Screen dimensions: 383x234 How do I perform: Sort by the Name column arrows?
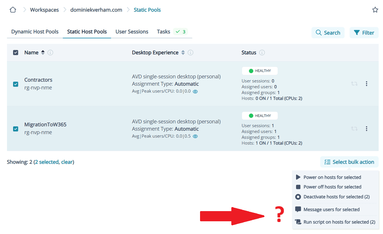(x=43, y=53)
